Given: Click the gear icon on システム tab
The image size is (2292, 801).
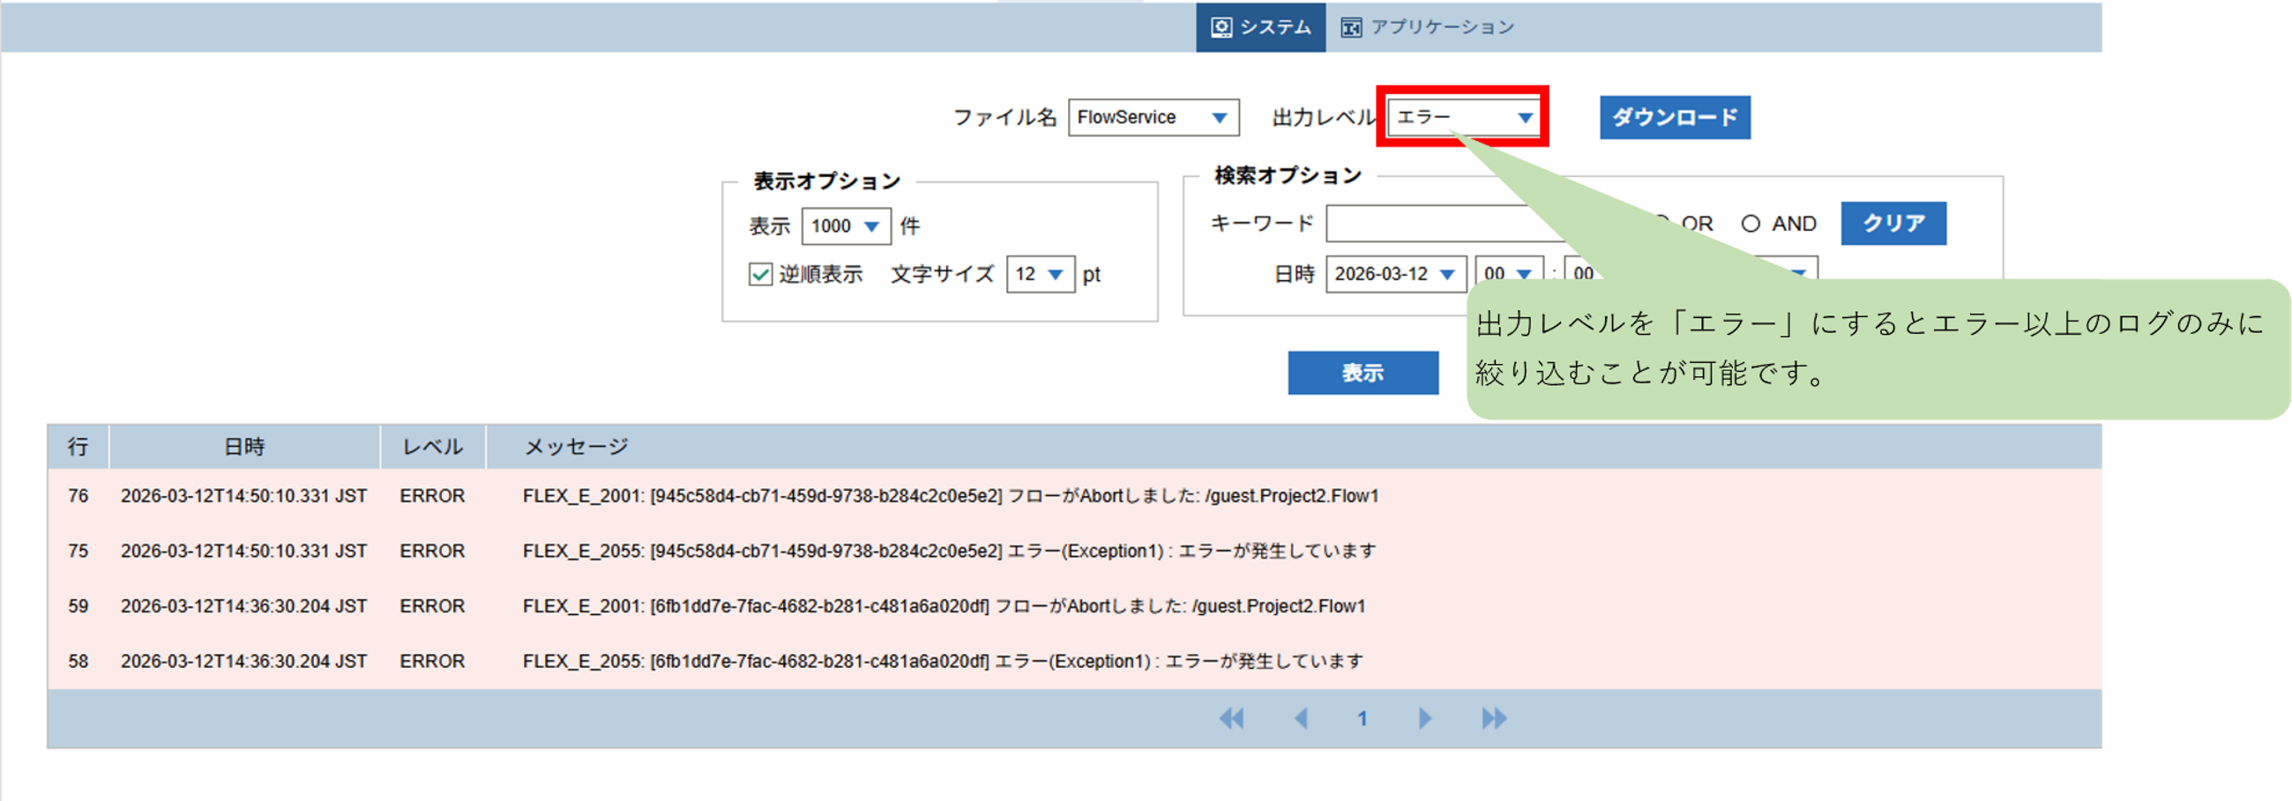Looking at the screenshot, I should coord(1222,26).
